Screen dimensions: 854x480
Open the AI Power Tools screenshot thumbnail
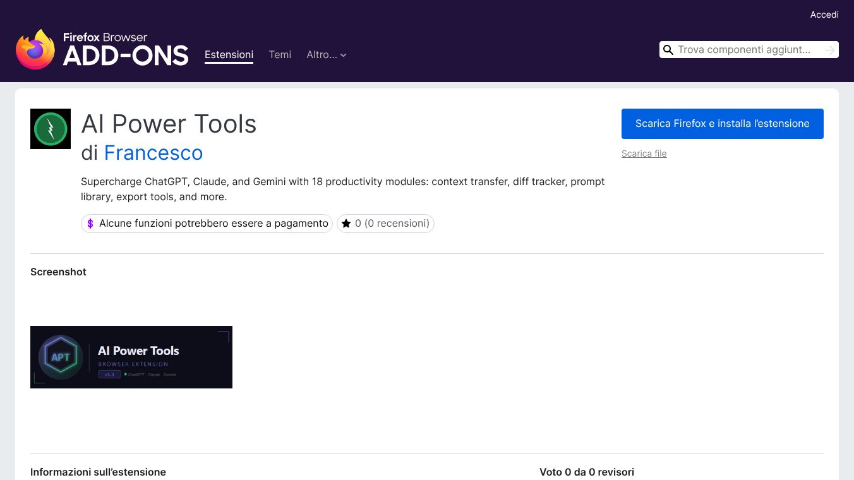click(131, 356)
